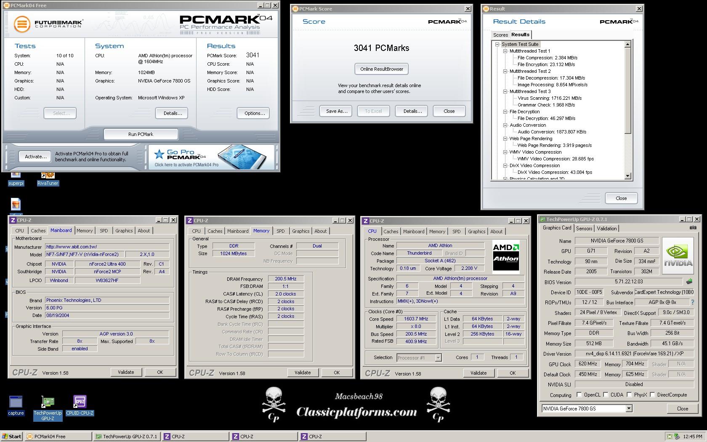Screen dimensions: 707x442
Task: Click the GPU-Z BIOS save icon
Action: pyautogui.click(x=689, y=282)
